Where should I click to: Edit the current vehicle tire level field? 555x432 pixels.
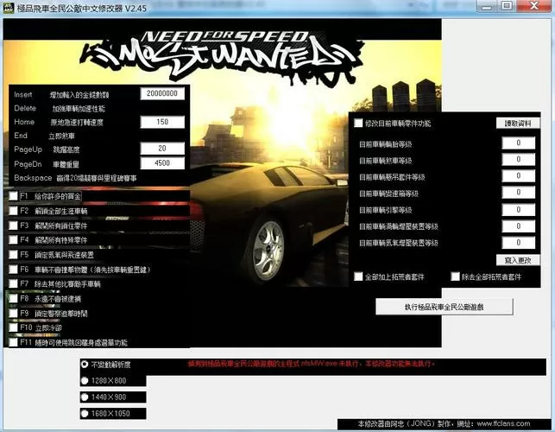coord(518,143)
